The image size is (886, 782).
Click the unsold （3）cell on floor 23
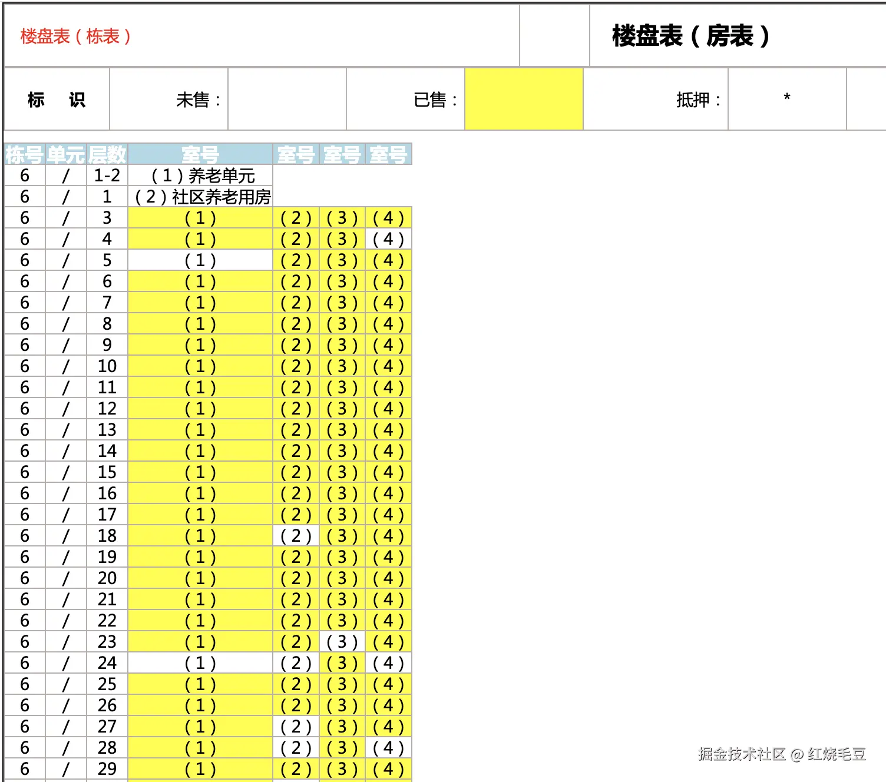341,641
